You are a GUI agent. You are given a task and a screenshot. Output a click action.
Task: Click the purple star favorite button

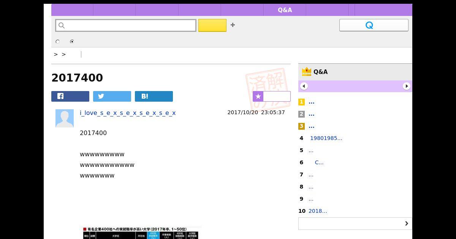[272, 96]
